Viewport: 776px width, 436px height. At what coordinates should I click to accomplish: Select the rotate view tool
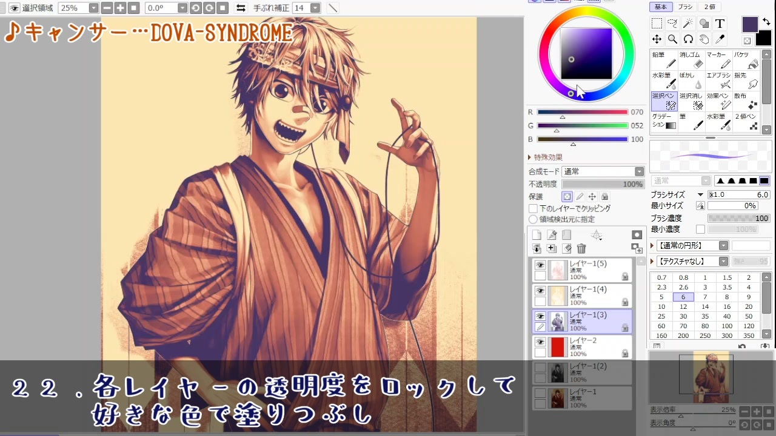(x=688, y=39)
